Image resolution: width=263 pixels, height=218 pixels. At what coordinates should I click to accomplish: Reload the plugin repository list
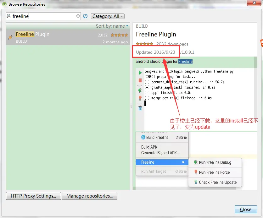[85, 16]
